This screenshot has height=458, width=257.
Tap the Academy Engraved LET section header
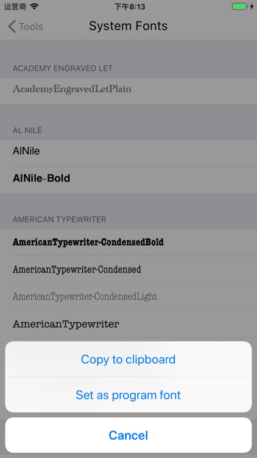pos(63,68)
